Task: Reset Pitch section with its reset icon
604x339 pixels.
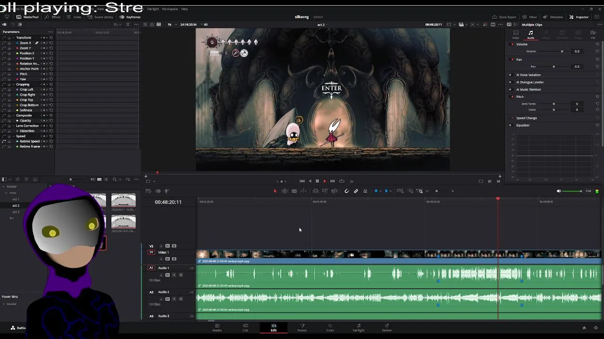Action: (597, 97)
